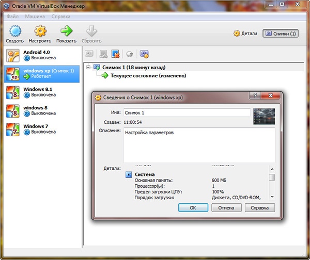Screen dimensions: 310x260
Task: Confirm dialog with the OK button
Action: (x=193, y=207)
